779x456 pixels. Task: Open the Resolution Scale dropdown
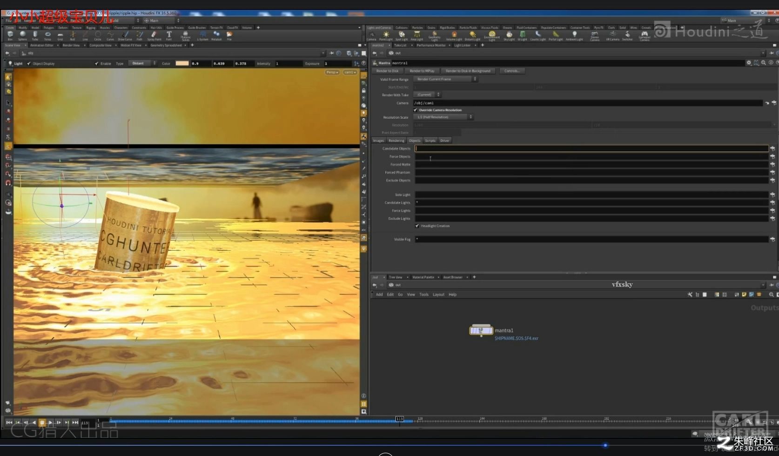click(x=443, y=117)
